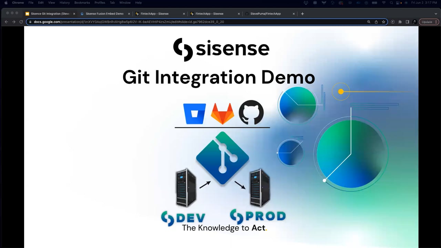Click the Sisense logo at the top of the slide
The width and height of the screenshot is (441, 248).
(x=221, y=50)
